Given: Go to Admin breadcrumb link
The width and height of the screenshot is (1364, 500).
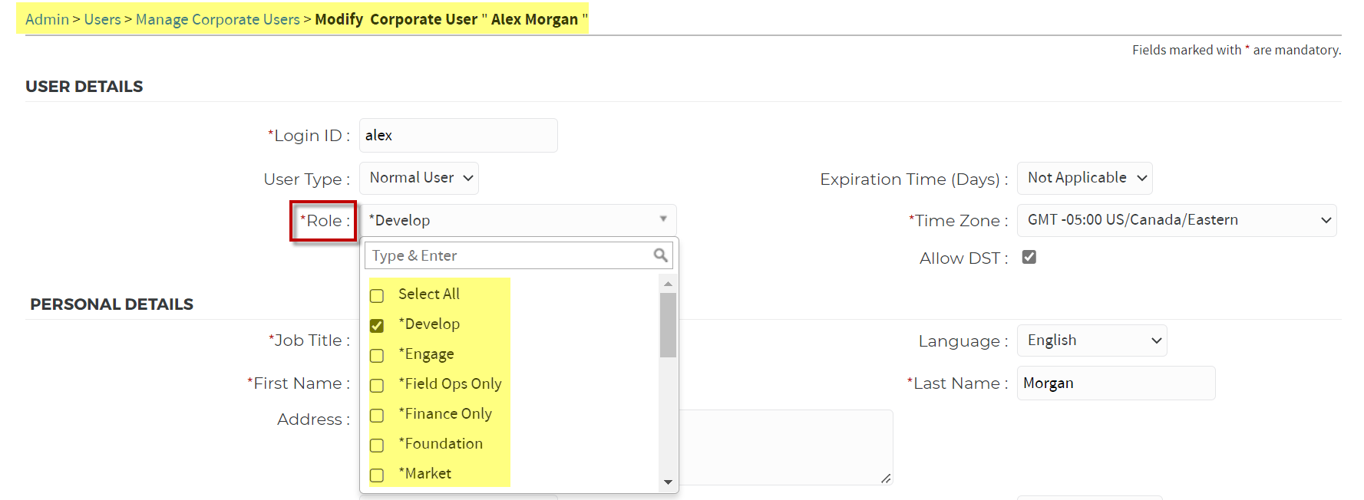Looking at the screenshot, I should (x=48, y=19).
